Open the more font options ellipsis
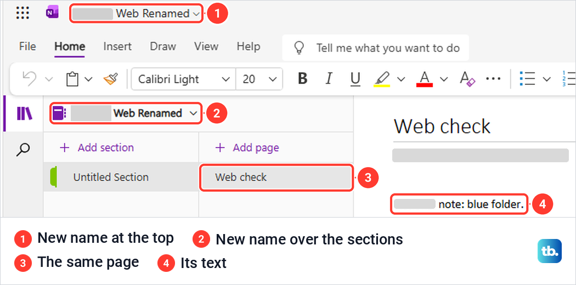 click(x=493, y=79)
